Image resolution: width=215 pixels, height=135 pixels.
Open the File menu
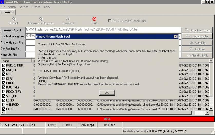click(x=3, y=7)
